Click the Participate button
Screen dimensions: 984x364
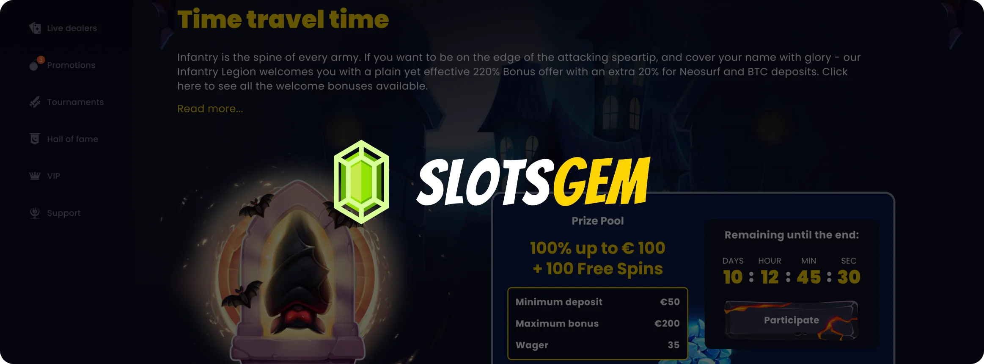(791, 320)
